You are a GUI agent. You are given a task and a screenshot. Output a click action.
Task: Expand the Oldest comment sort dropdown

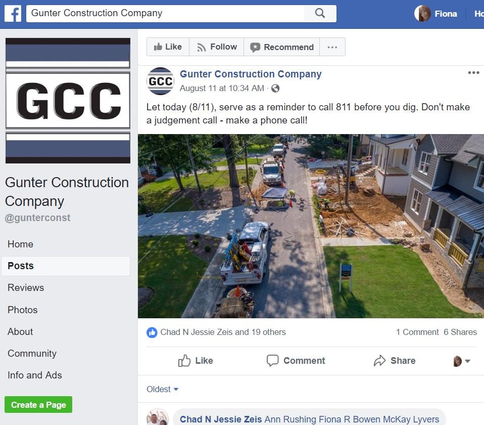(x=162, y=389)
